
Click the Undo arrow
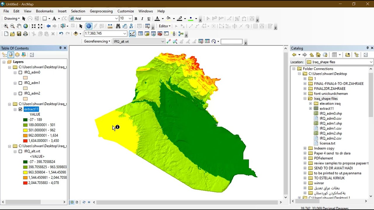pos(61,34)
